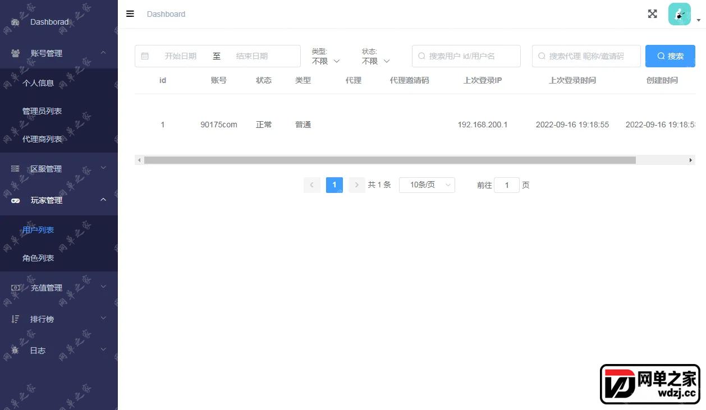Click the id column header

[163, 80]
